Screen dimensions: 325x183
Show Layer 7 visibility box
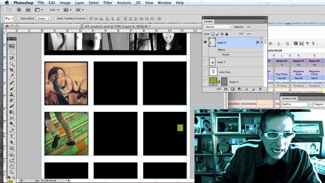[x=205, y=62]
